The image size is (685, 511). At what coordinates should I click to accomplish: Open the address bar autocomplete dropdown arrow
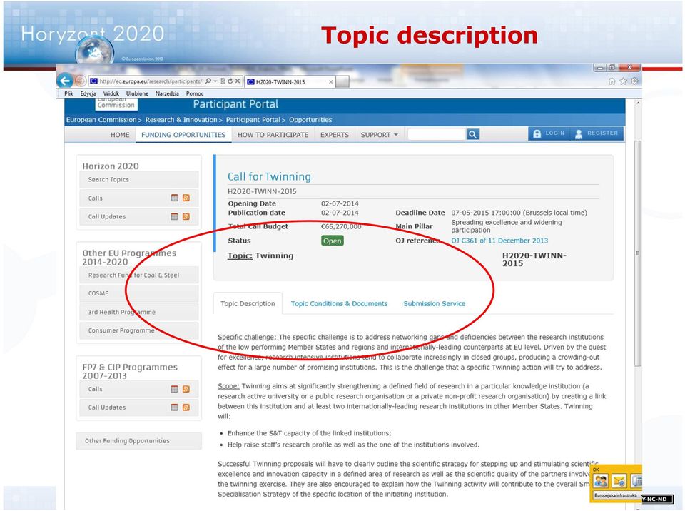[x=215, y=81]
